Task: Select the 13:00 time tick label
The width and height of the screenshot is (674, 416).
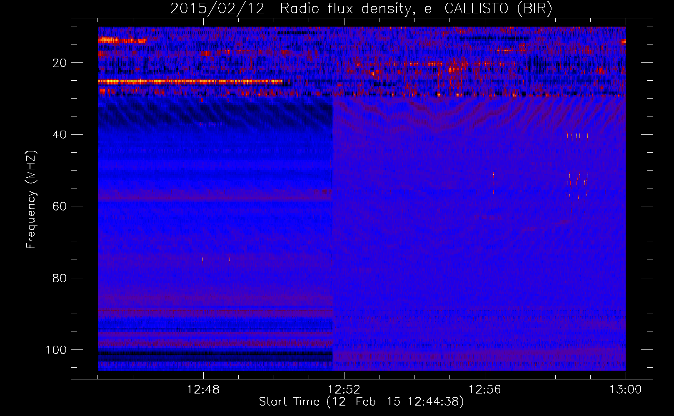Action: click(626, 390)
